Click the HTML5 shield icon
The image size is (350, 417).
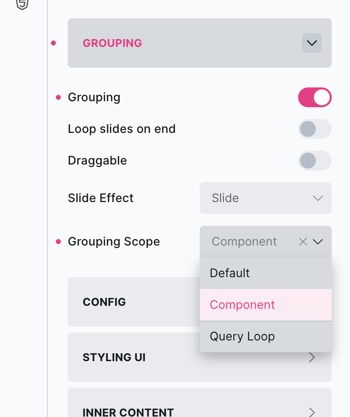point(22,4)
